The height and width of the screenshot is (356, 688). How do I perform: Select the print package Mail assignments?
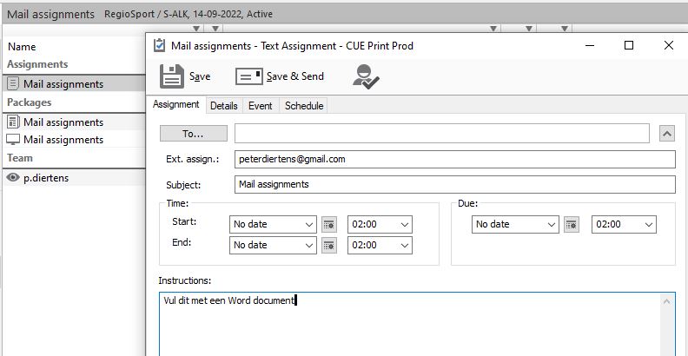tap(63, 122)
